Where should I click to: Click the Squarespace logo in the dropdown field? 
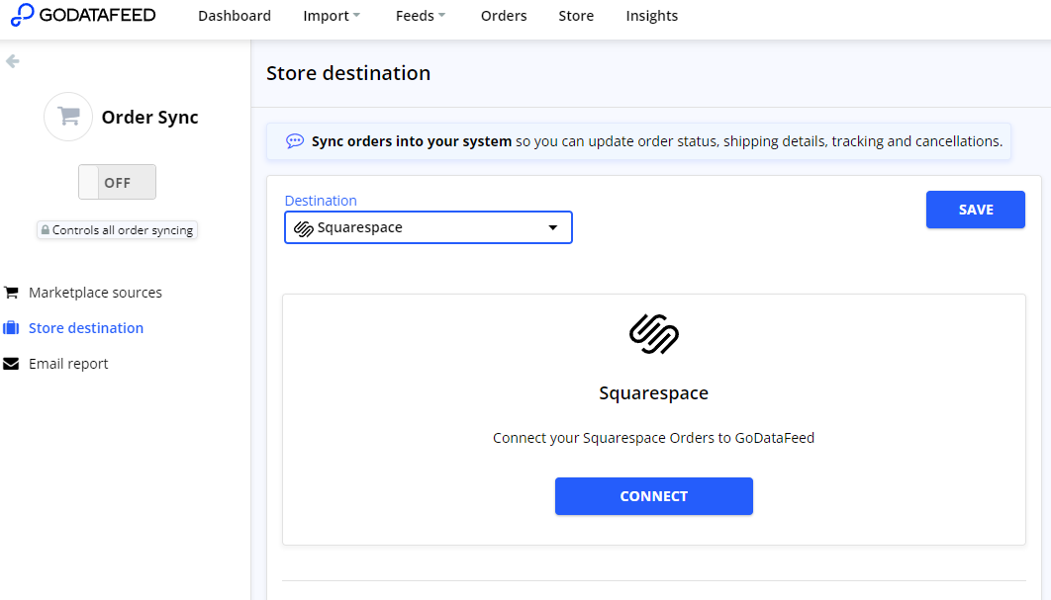tap(304, 228)
